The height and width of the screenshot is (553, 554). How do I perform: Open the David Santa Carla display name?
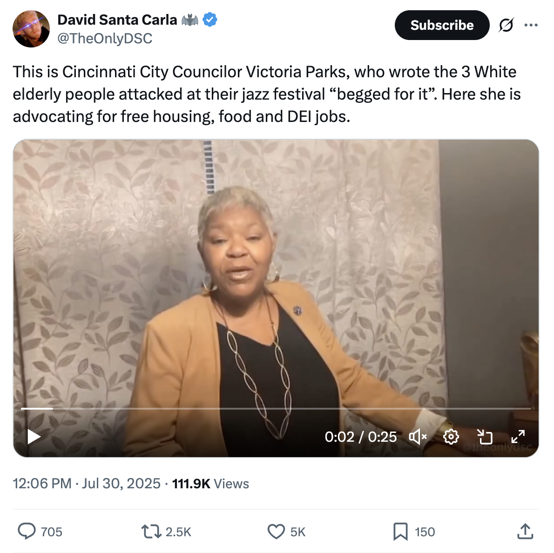[x=117, y=20]
